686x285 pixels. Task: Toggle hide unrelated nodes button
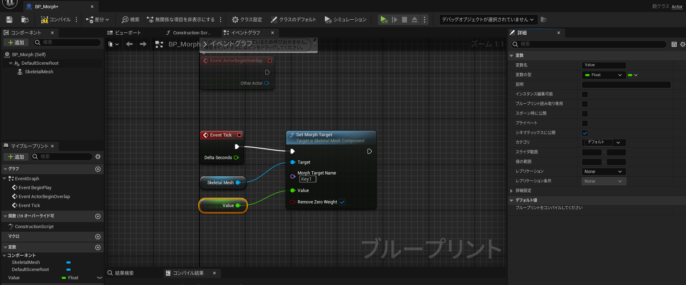coord(181,20)
